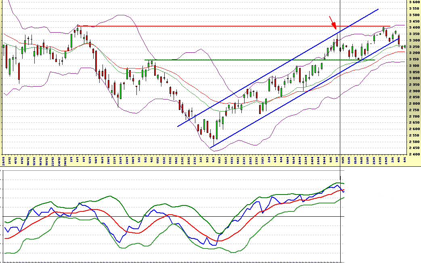The height and width of the screenshot is (263, 421).
Task: Click the 2 700 price axis label
Action: (413, 116)
